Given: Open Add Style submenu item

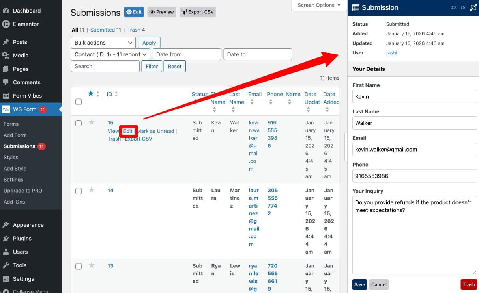Looking at the screenshot, I should pyautogui.click(x=15, y=168).
